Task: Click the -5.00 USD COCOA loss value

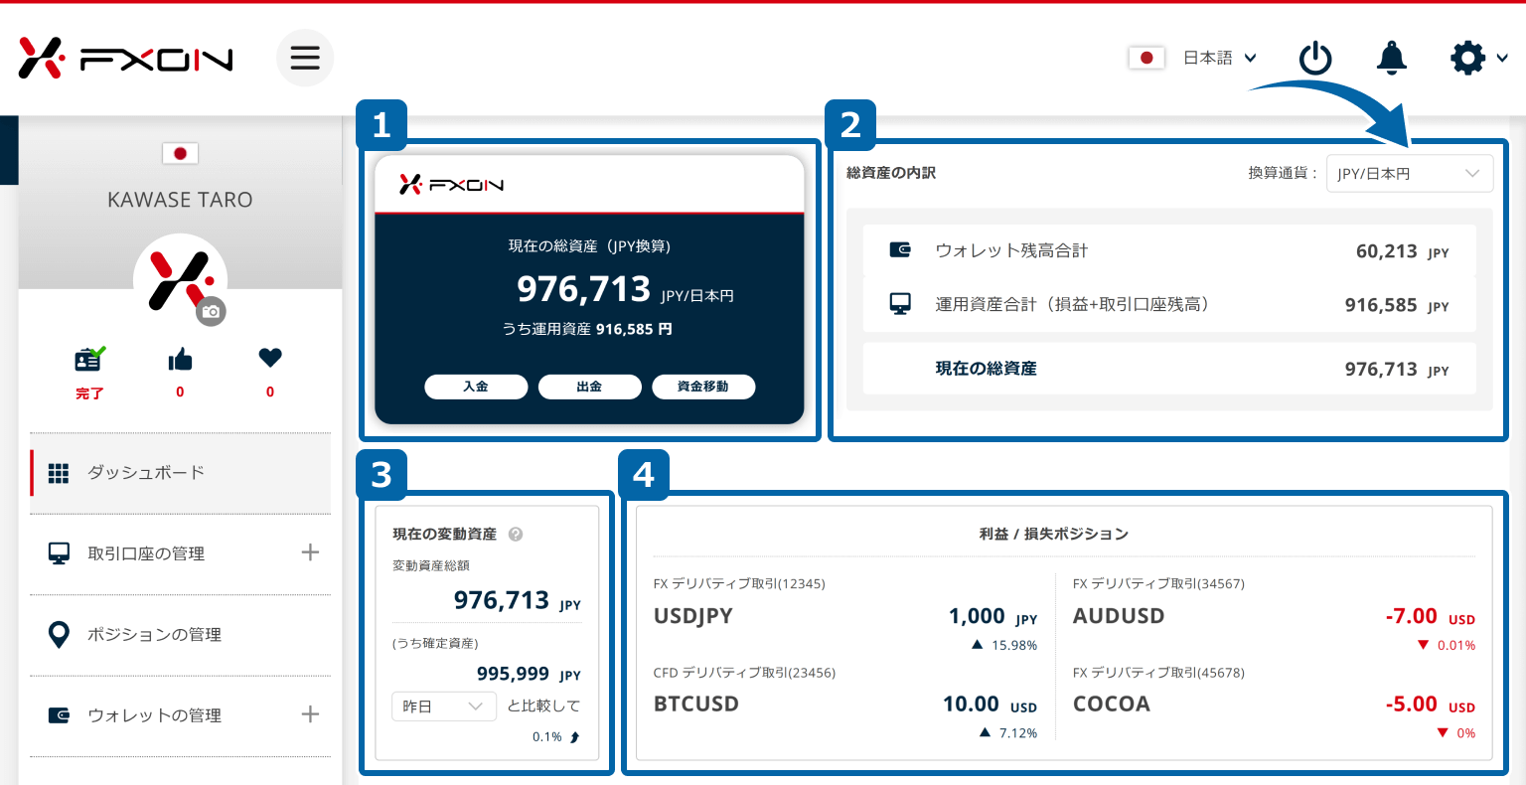Action: click(1430, 705)
